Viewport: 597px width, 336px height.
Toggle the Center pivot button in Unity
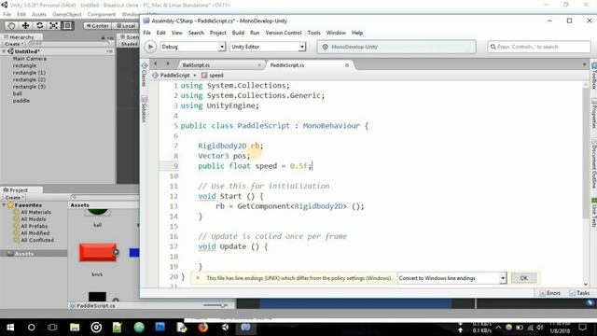[x=97, y=26]
